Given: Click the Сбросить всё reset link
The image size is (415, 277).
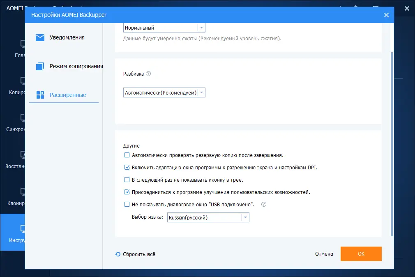Looking at the screenshot, I should 139,254.
